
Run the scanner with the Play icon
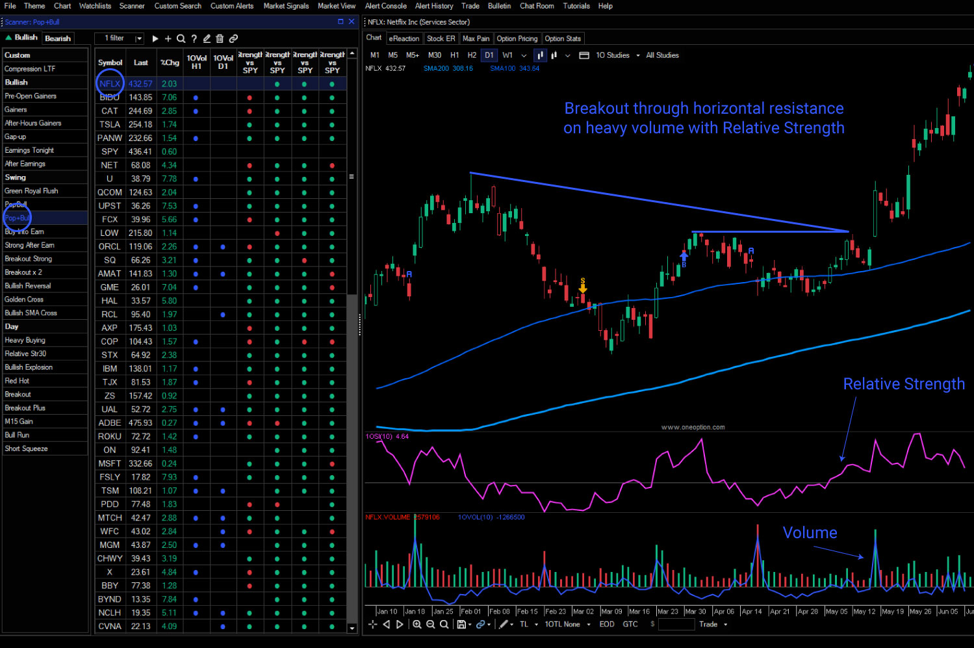[155, 38]
